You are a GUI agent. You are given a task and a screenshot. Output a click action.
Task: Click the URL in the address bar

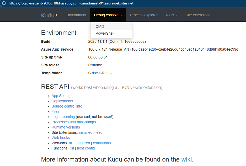(71, 3)
